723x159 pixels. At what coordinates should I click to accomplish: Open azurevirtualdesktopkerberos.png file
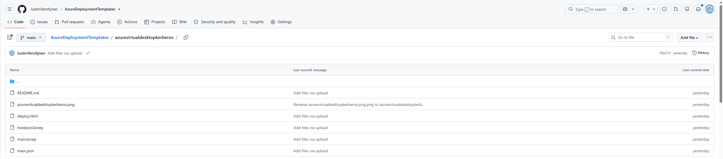tap(46, 104)
